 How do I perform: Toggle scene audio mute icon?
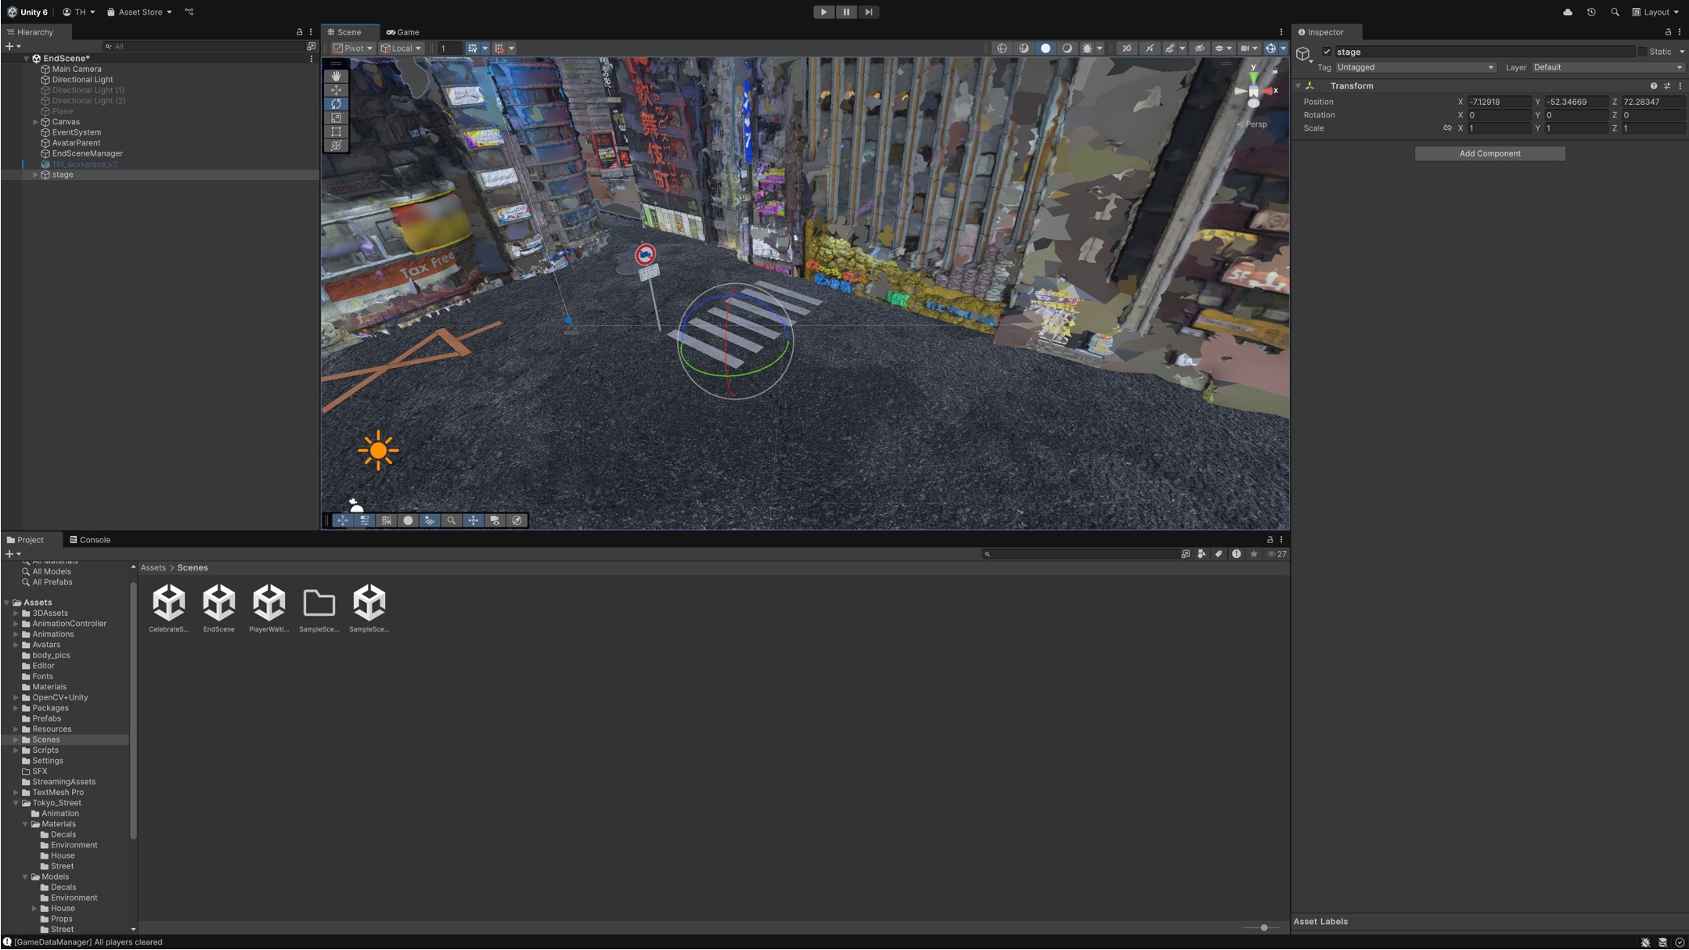click(x=1149, y=49)
